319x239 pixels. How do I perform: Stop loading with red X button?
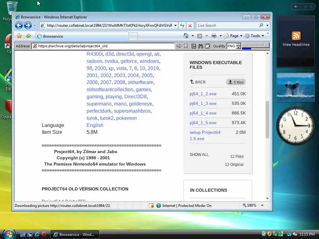[x=190, y=26]
